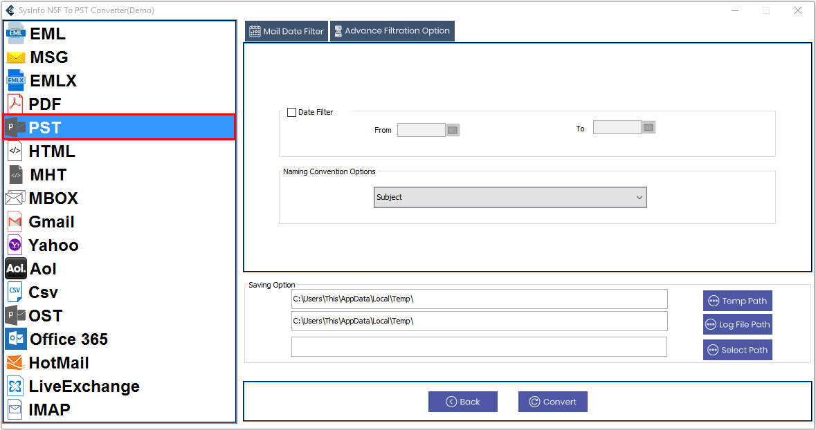Select the Gmail icon in list
The image size is (816, 430).
click(x=15, y=222)
